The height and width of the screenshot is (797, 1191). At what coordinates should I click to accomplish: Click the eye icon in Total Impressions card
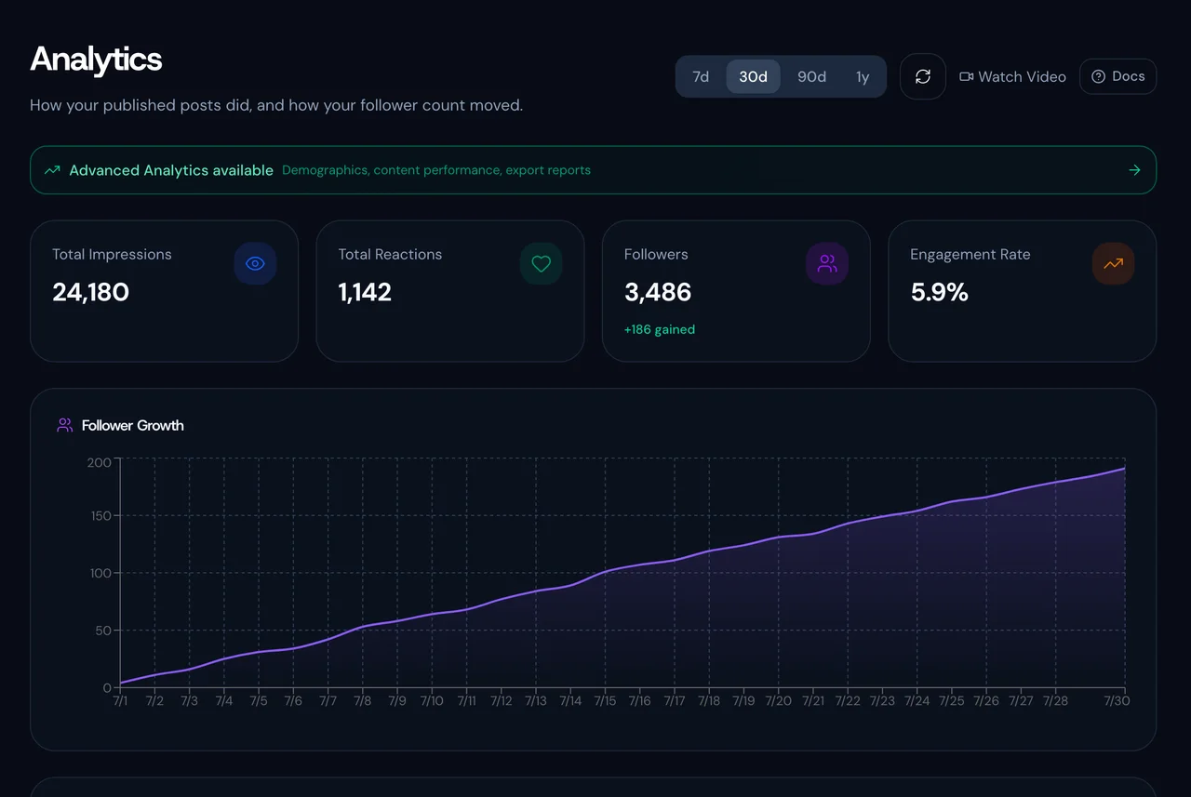pyautogui.click(x=255, y=264)
